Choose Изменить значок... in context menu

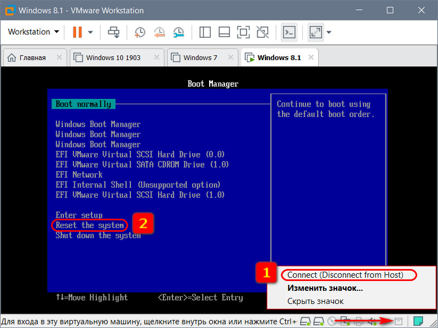point(325,288)
